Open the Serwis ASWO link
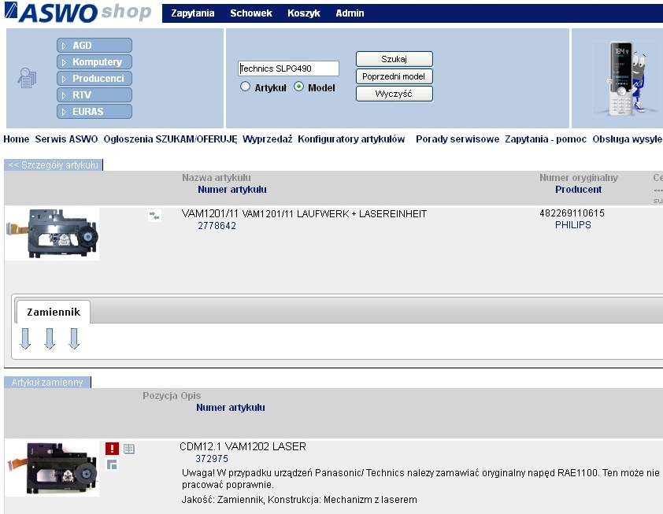 click(66, 139)
